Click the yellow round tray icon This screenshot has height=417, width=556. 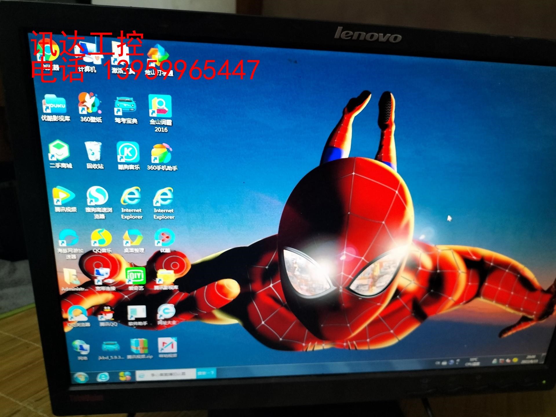click(515, 361)
